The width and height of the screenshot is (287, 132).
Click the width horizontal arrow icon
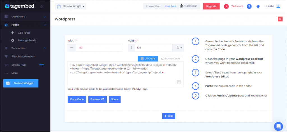tap(72, 48)
